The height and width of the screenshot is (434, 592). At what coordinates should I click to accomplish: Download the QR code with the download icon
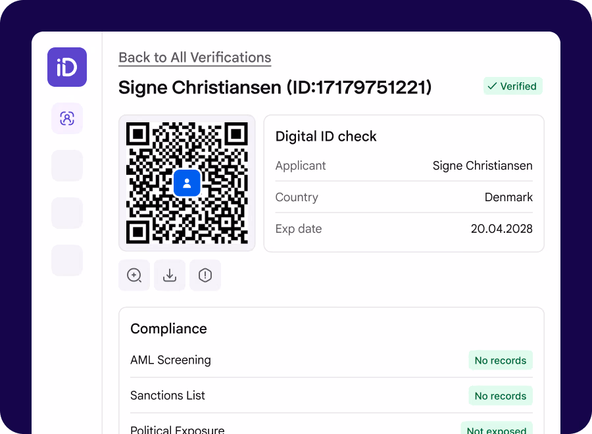click(170, 275)
